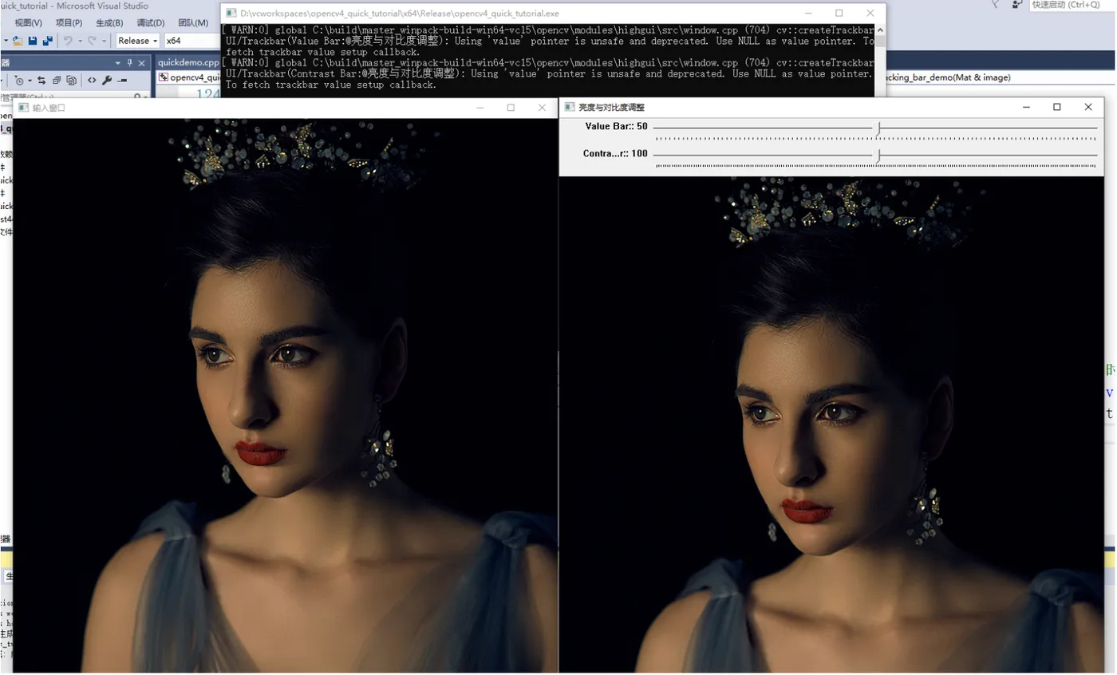
Task: Open the 团队(M) team menu
Action: (x=193, y=23)
